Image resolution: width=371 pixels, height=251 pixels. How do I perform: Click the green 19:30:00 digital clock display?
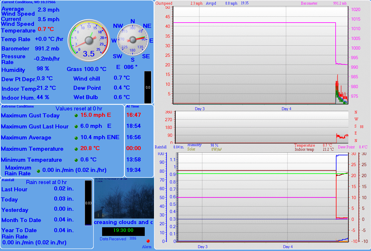[x=123, y=231]
